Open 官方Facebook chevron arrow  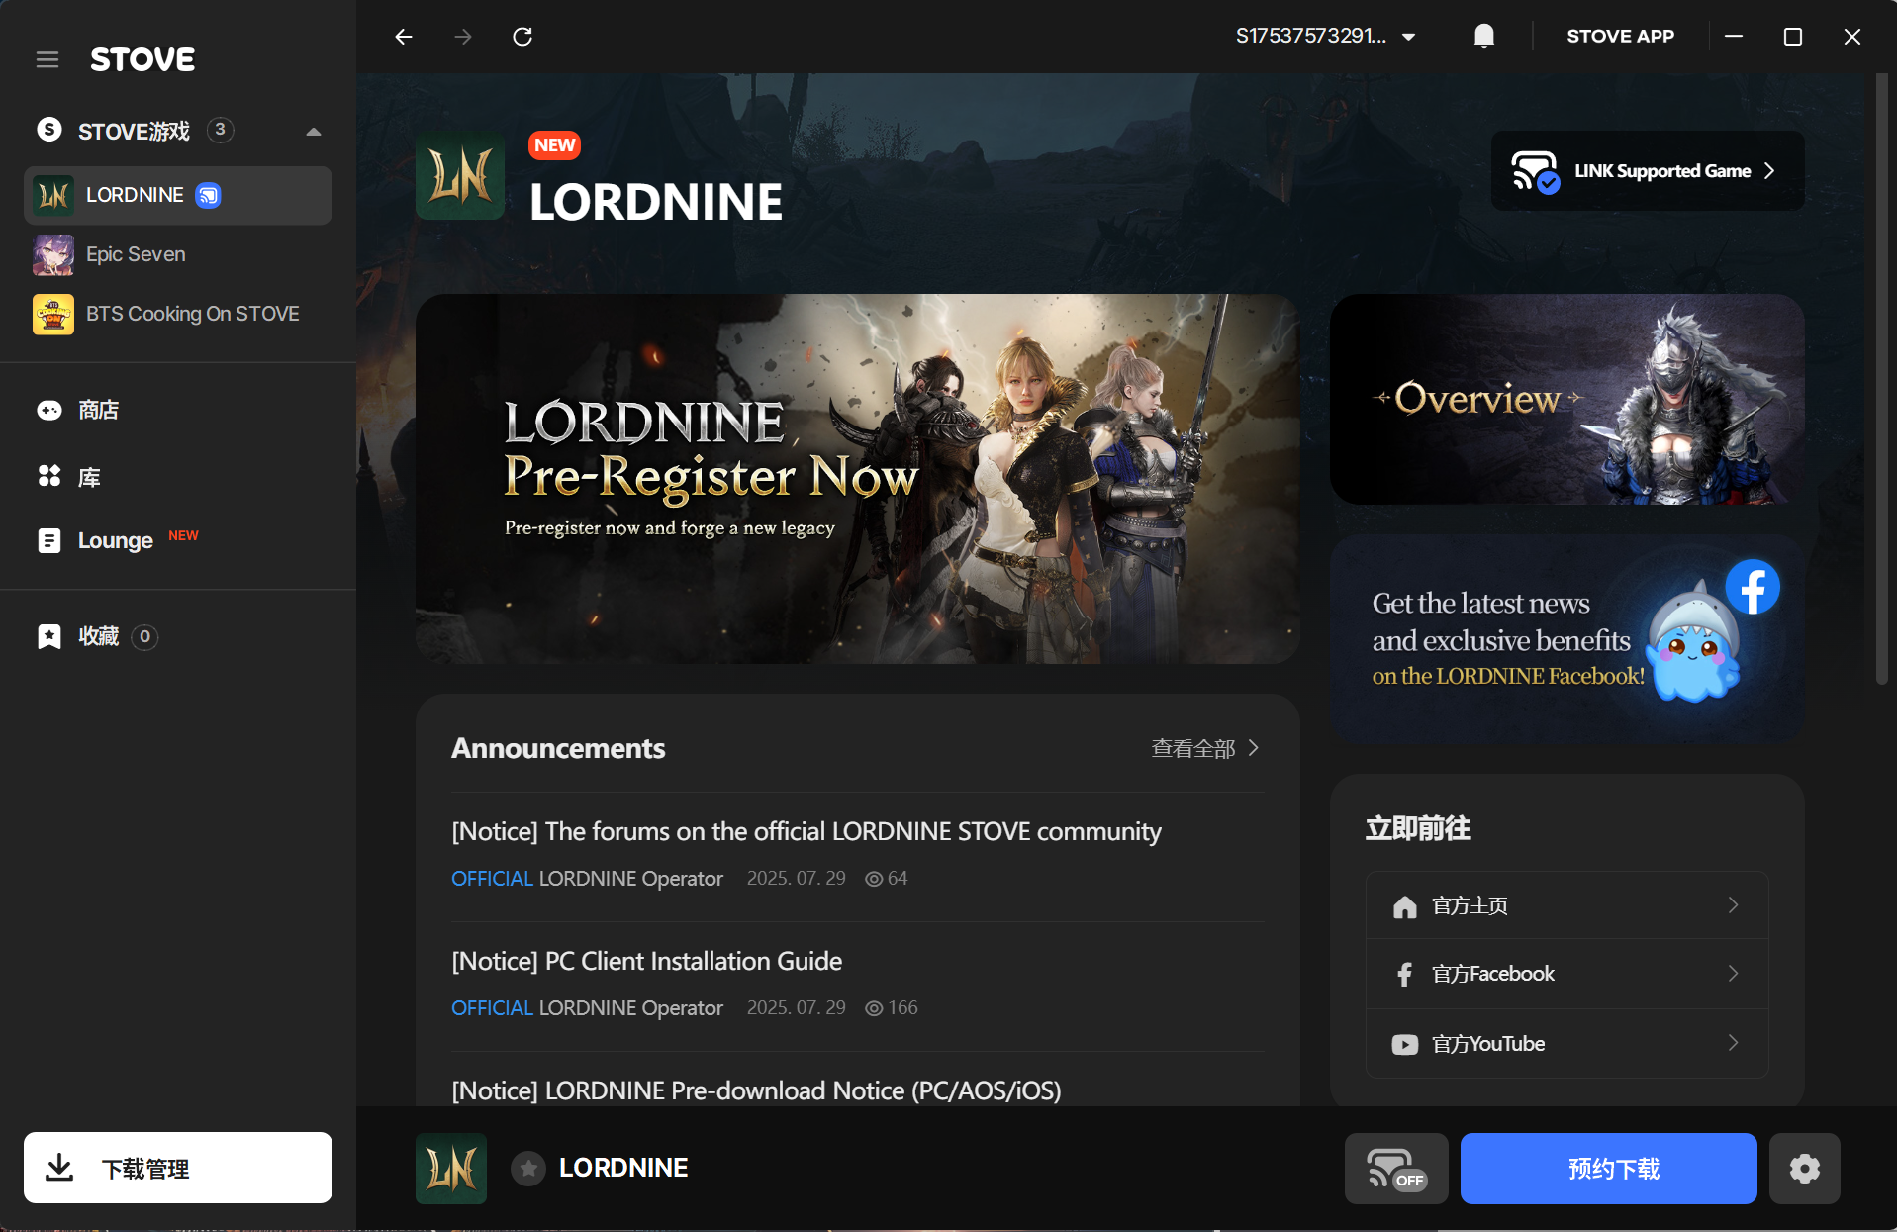tap(1733, 974)
